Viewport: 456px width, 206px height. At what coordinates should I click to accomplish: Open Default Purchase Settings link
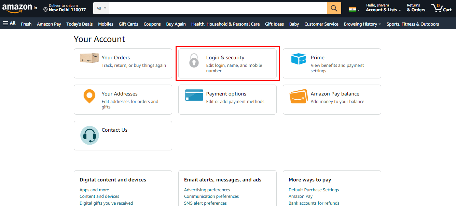coord(314,190)
